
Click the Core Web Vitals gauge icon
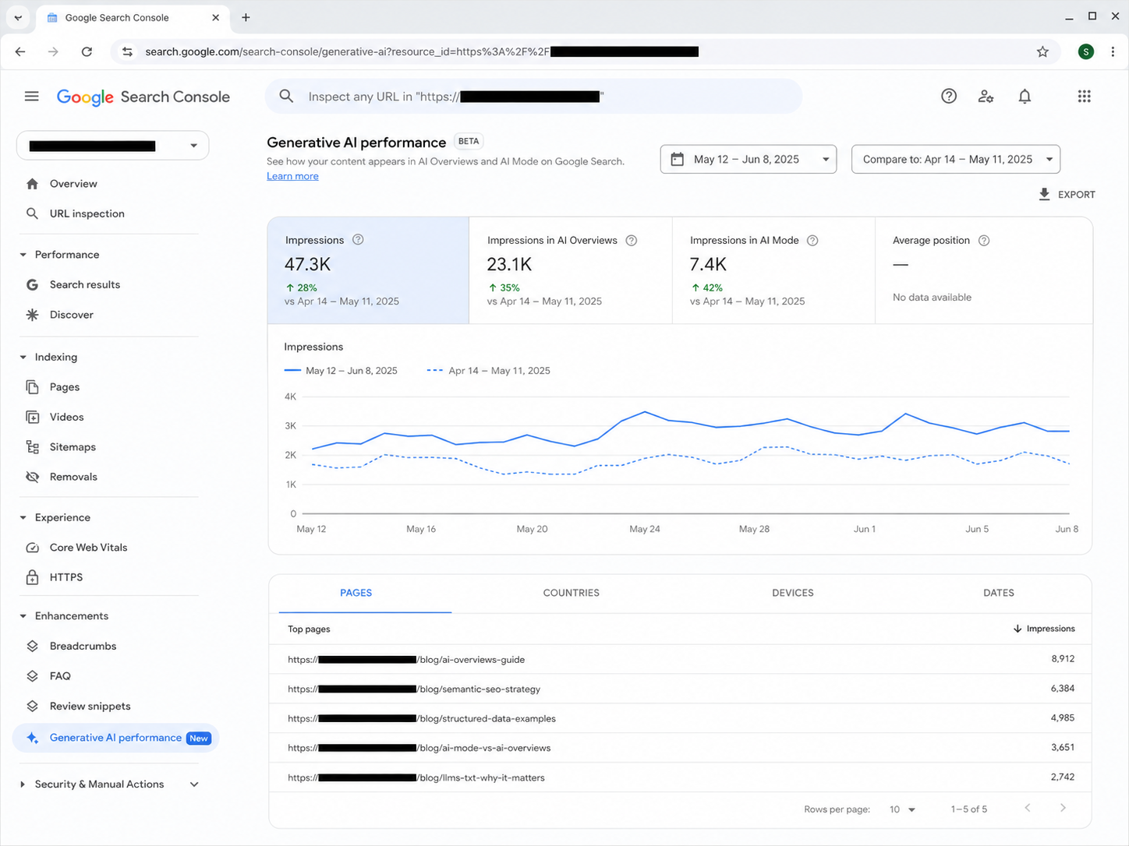pos(32,548)
